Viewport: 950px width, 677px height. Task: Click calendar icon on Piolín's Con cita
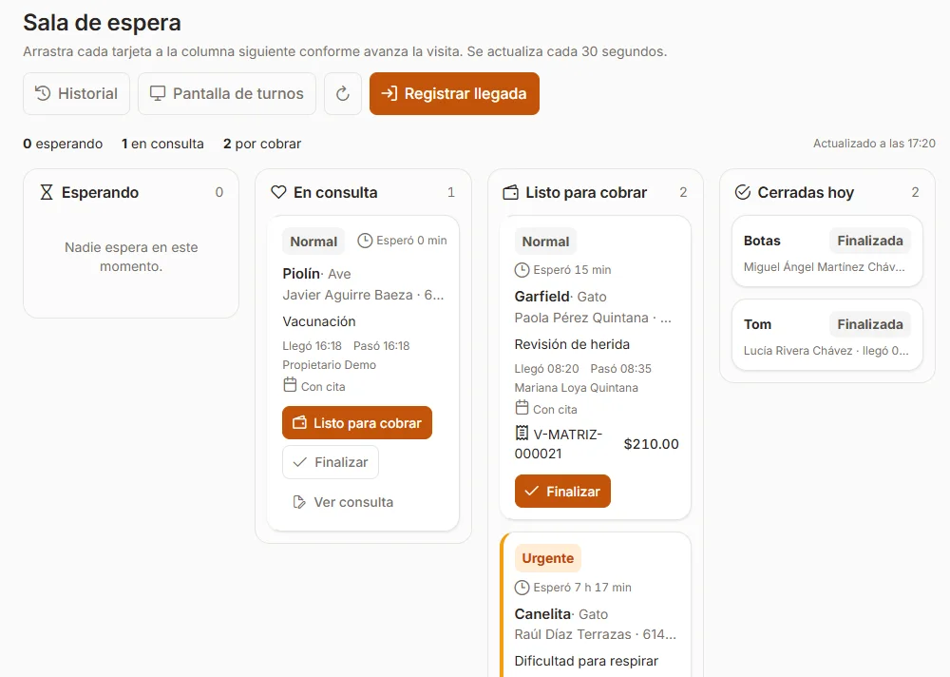pos(290,385)
